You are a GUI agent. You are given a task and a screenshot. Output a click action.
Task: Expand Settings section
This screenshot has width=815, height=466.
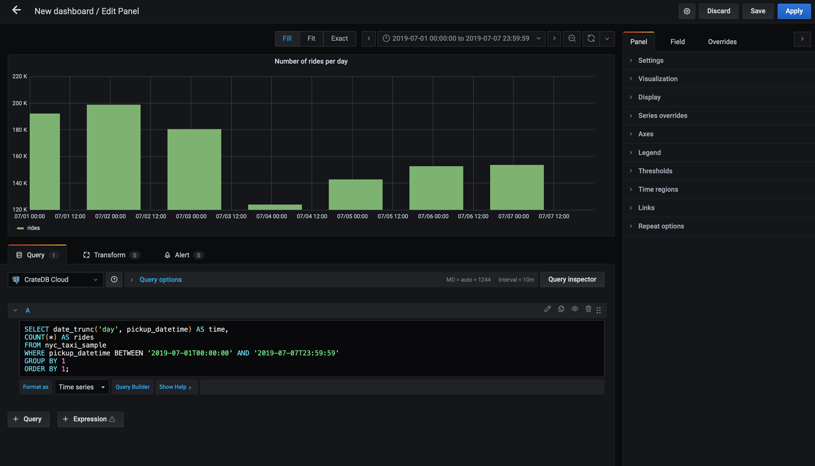tap(719, 61)
